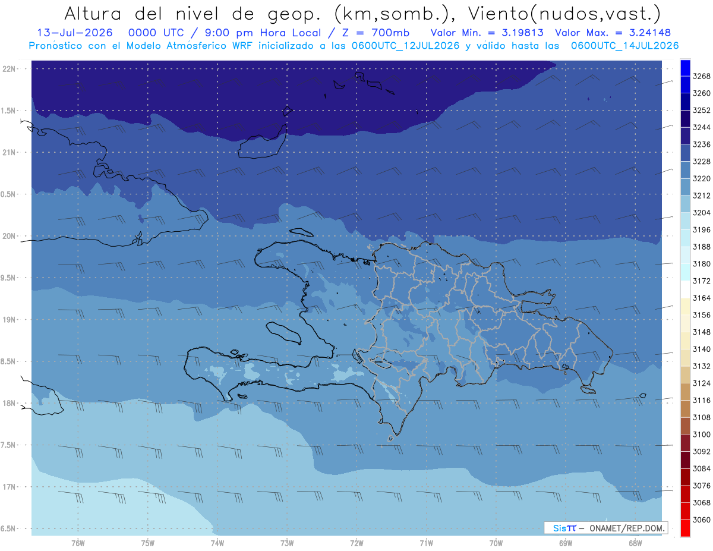Click the '73W' longitude axis label
713x551 pixels.
(287, 543)
